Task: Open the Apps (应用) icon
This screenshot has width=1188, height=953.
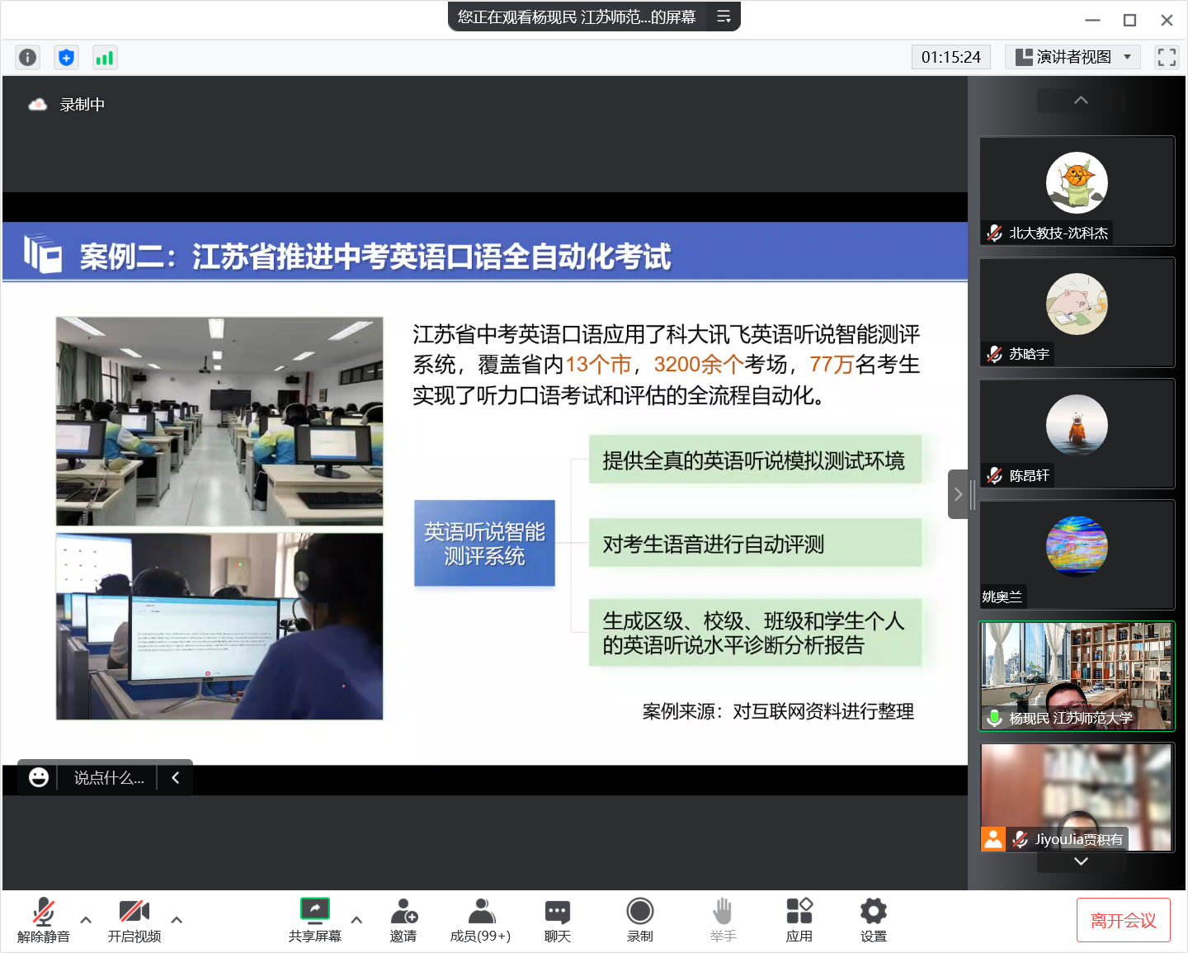Action: tap(799, 919)
